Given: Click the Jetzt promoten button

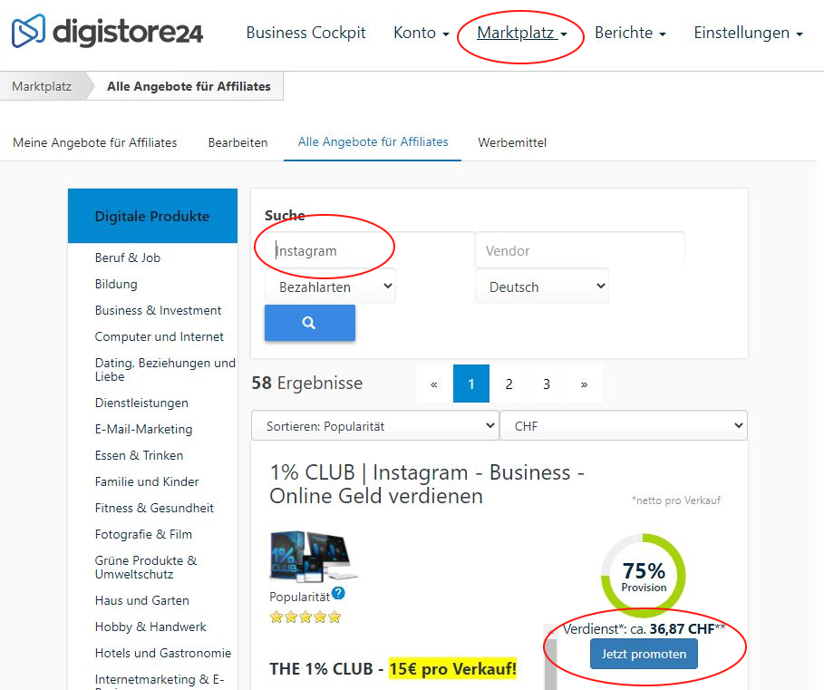Looking at the screenshot, I should tap(644, 654).
